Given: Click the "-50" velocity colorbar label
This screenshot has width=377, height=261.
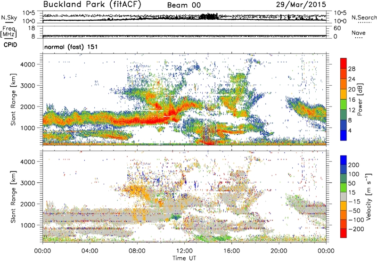Looking at the screenshot, I should click(x=354, y=211).
